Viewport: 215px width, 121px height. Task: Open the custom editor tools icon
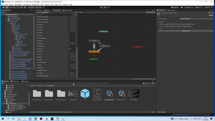pyautogui.click(x=25, y=7)
